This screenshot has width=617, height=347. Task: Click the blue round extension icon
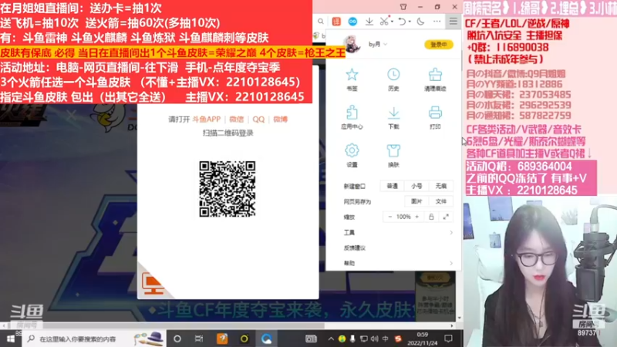tap(352, 22)
